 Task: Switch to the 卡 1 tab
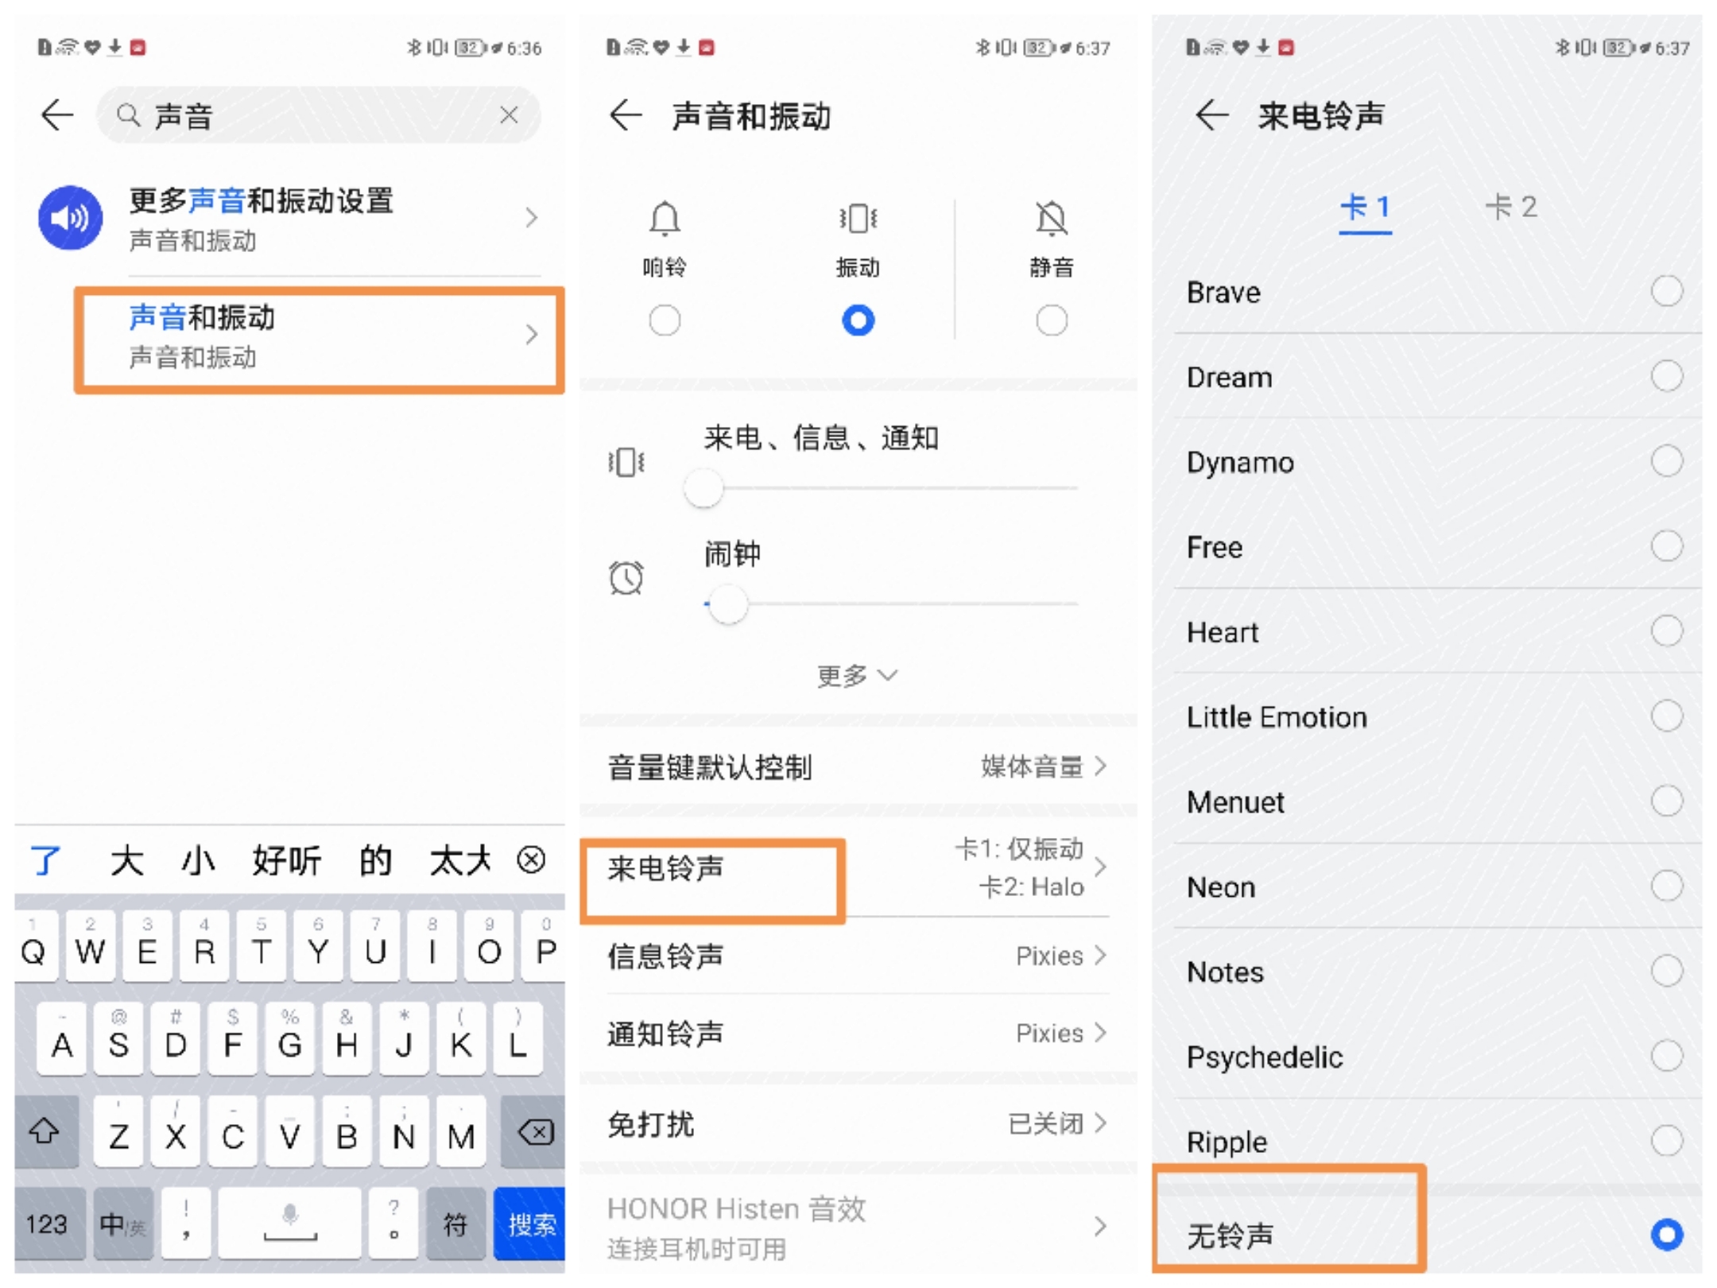pos(1366,208)
